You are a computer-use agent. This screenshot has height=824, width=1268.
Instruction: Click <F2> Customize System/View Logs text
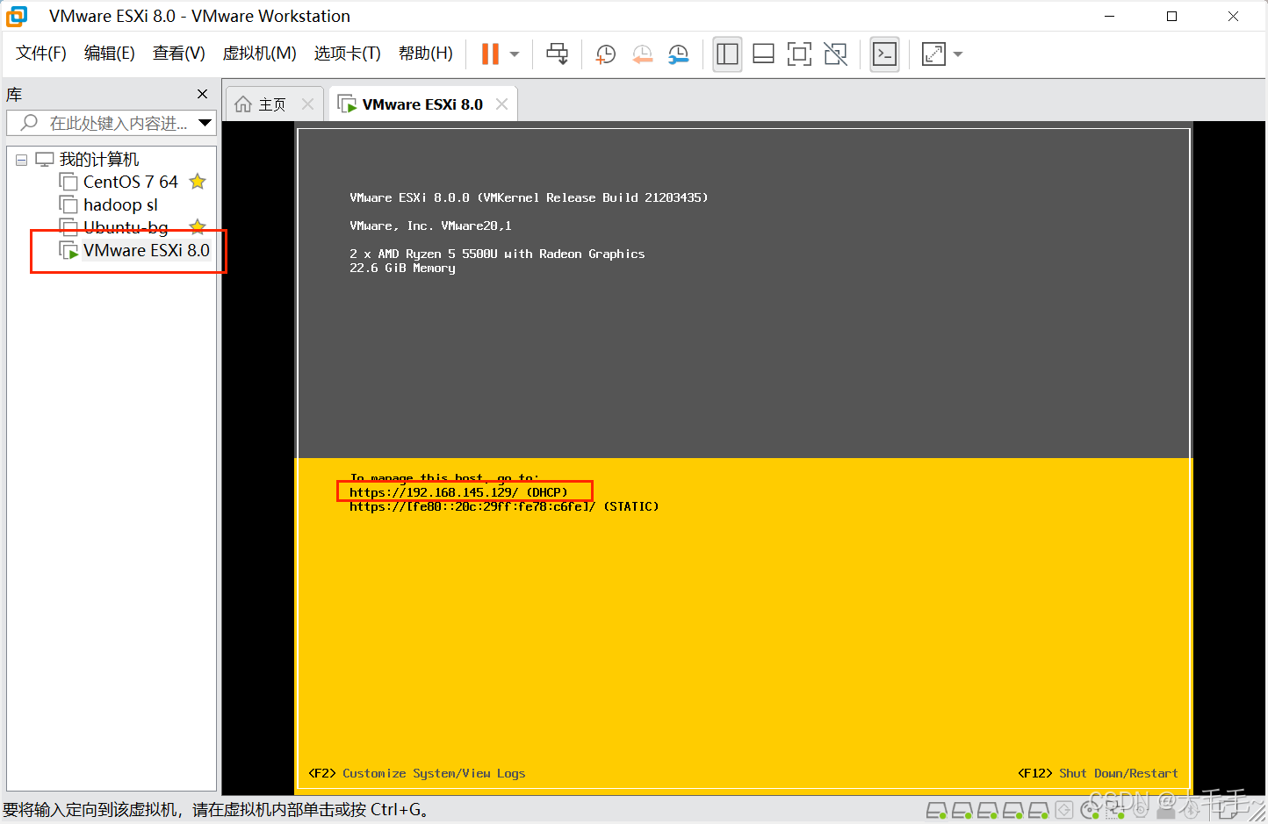point(416,773)
